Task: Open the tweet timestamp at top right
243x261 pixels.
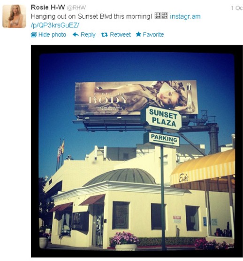Action: click(237, 8)
